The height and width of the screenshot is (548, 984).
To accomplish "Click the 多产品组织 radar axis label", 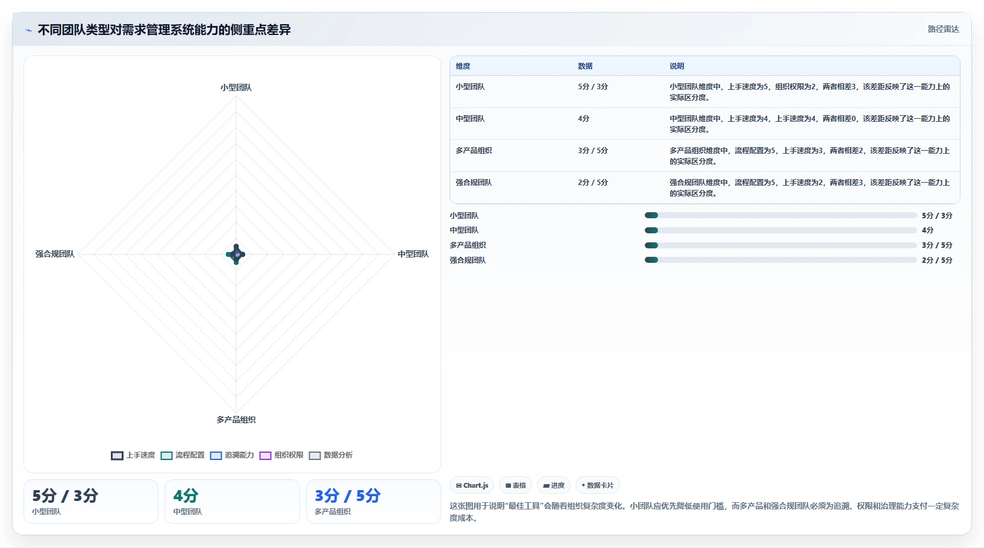I will click(x=236, y=420).
